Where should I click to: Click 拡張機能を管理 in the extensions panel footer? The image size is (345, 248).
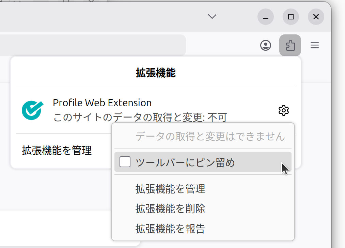pos(57,150)
